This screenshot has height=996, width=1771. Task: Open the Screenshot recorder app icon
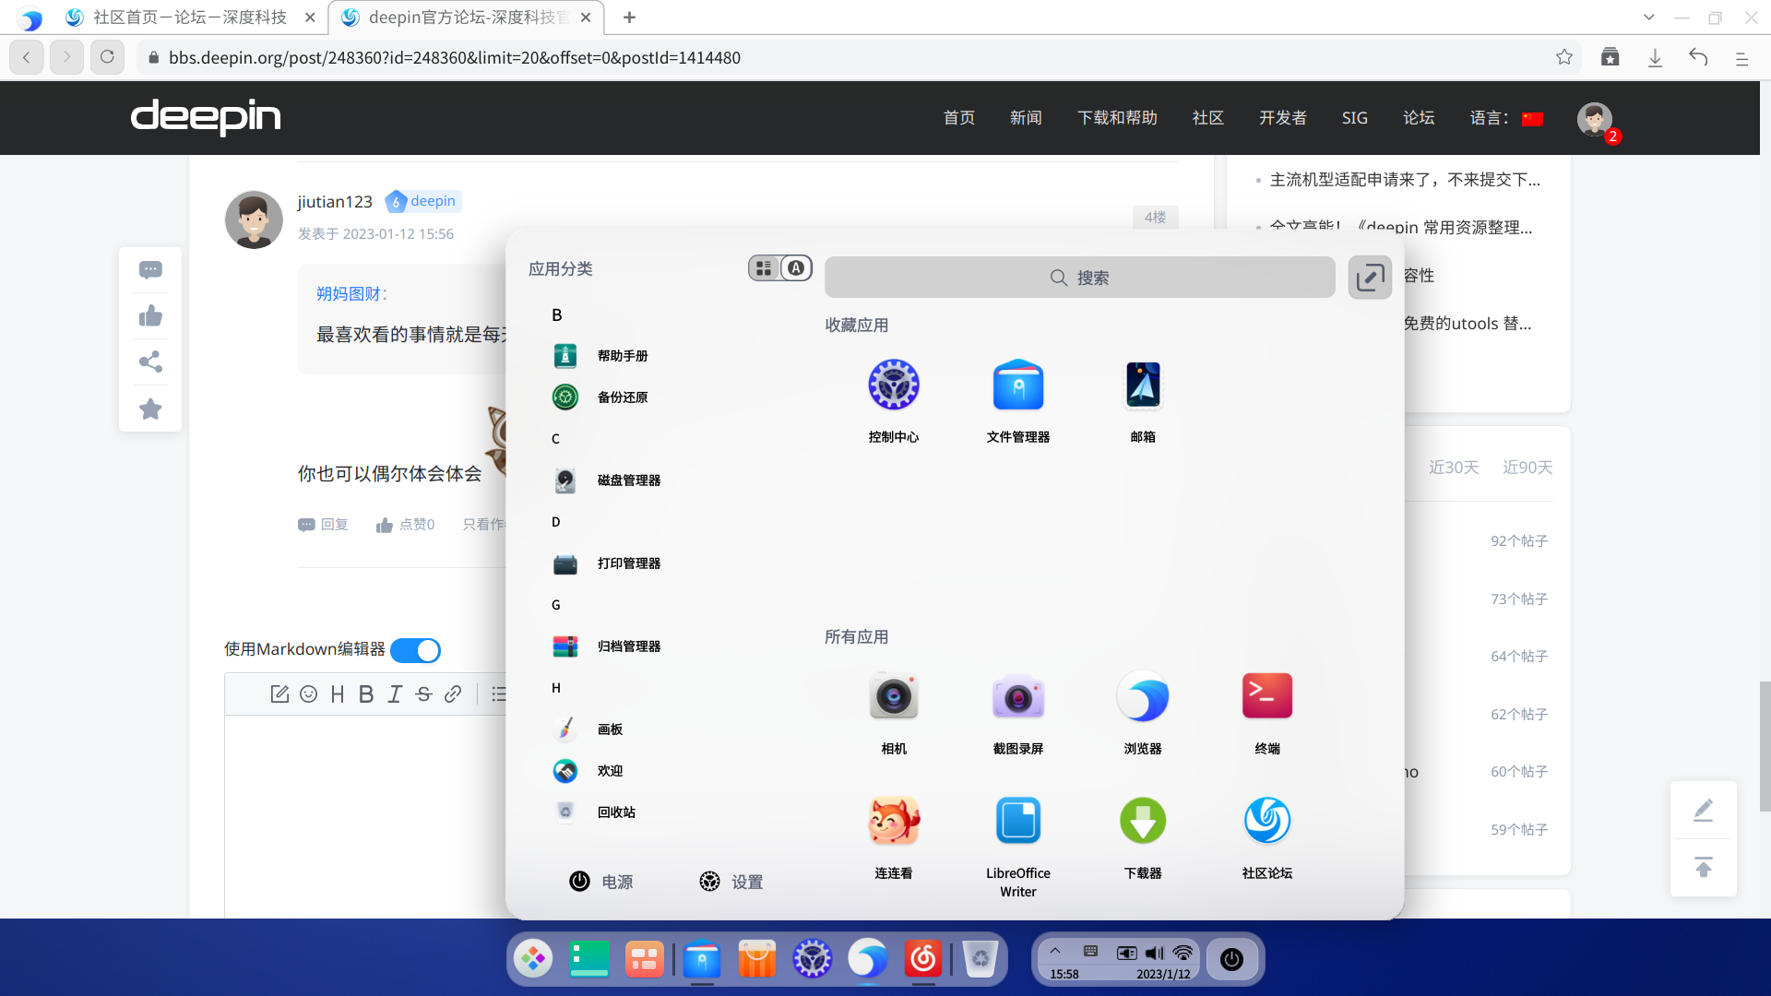(1017, 697)
